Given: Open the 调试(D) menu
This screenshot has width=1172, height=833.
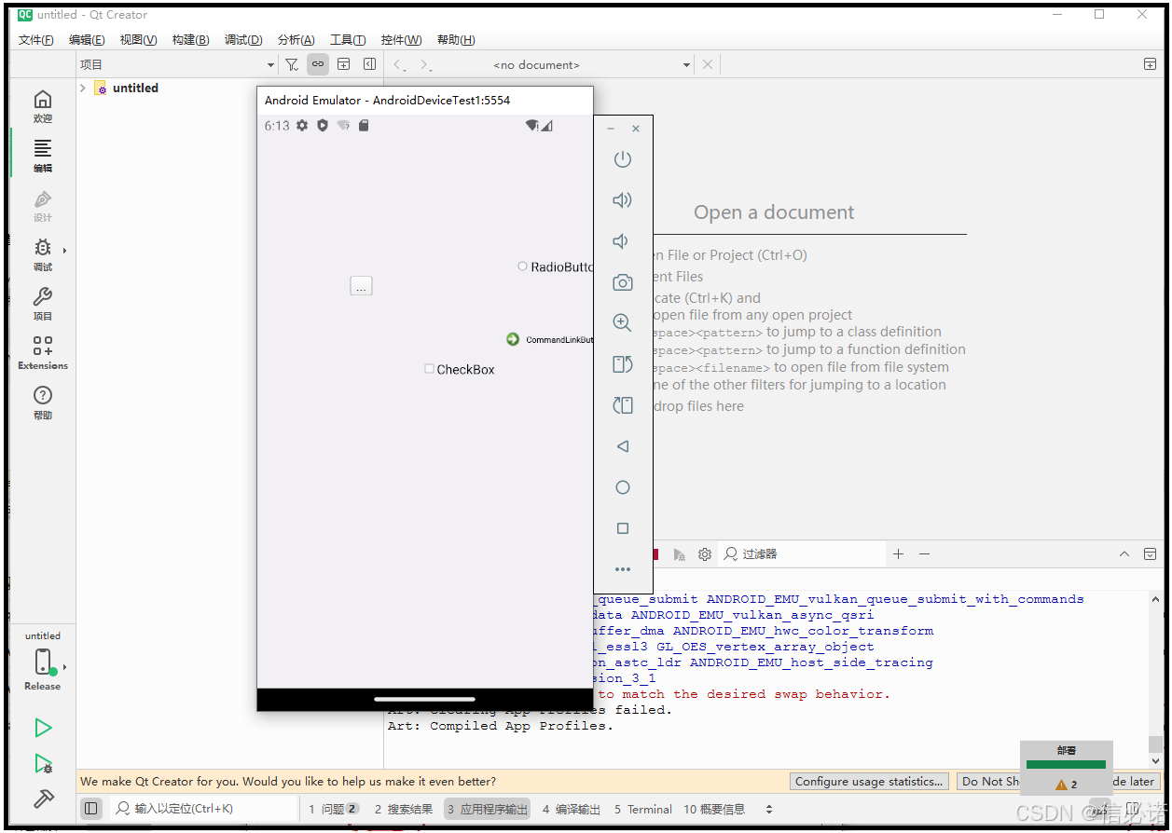Looking at the screenshot, I should tap(243, 40).
